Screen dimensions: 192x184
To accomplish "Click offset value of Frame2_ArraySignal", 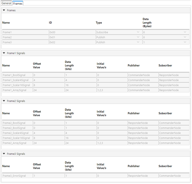I will 49,143.
